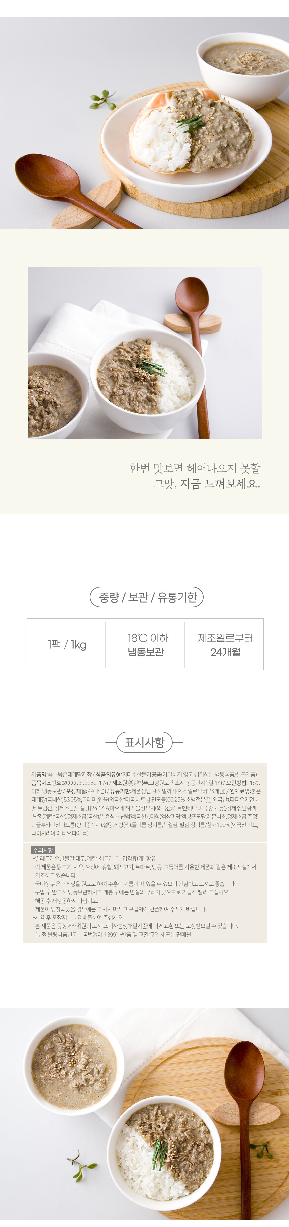
Task: Click the '-18℃ 이하 냉동보관' storage cell
Action: (x=146, y=644)
